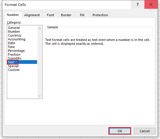Click the Cancel button
The image size is (160, 139).
tap(145, 131)
